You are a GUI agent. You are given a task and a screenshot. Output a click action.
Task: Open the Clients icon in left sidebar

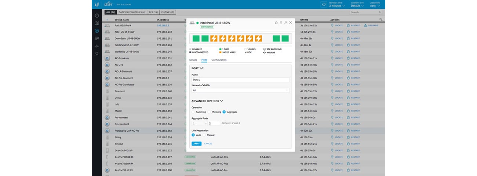click(97, 38)
